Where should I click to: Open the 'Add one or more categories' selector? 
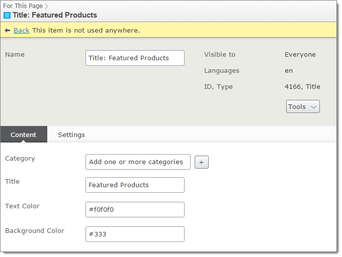click(x=138, y=162)
